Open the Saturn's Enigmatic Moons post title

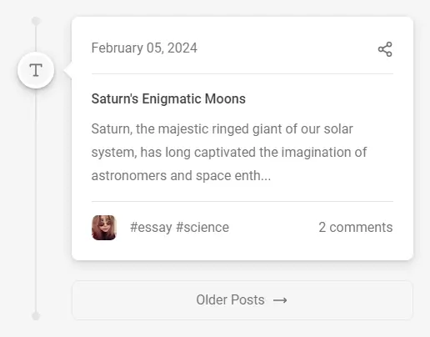coord(168,98)
